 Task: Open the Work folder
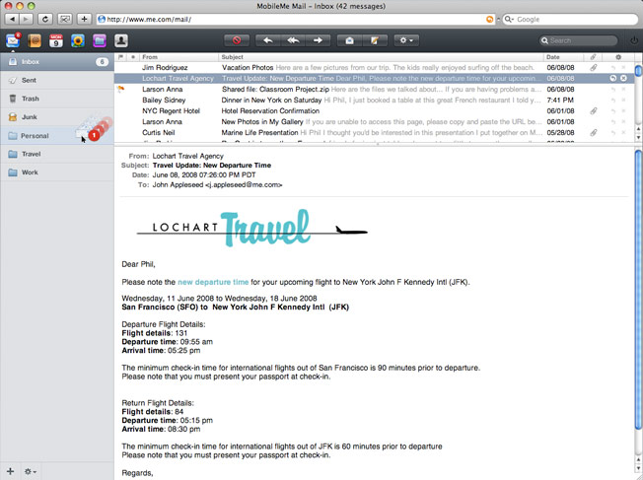(57, 172)
